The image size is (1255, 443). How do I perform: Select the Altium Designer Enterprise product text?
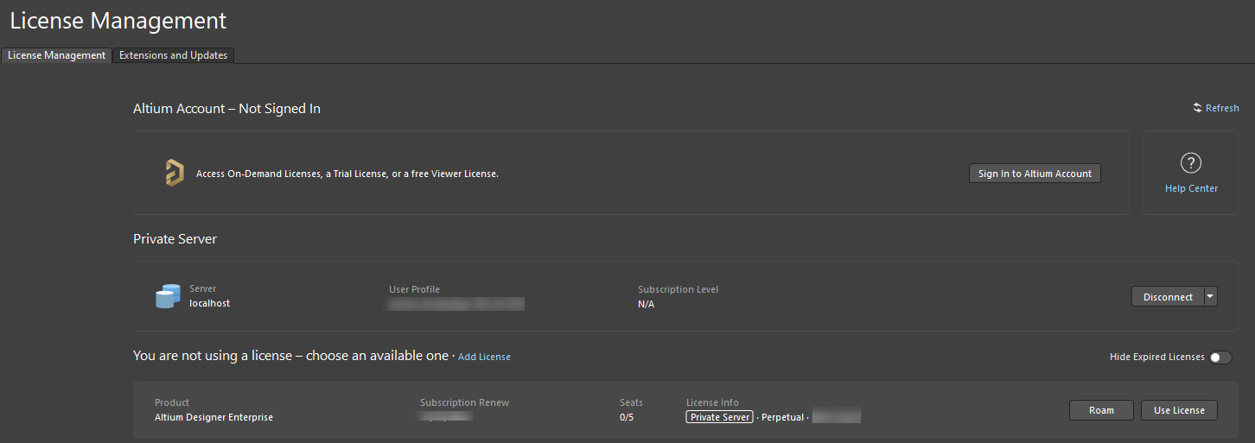213,417
